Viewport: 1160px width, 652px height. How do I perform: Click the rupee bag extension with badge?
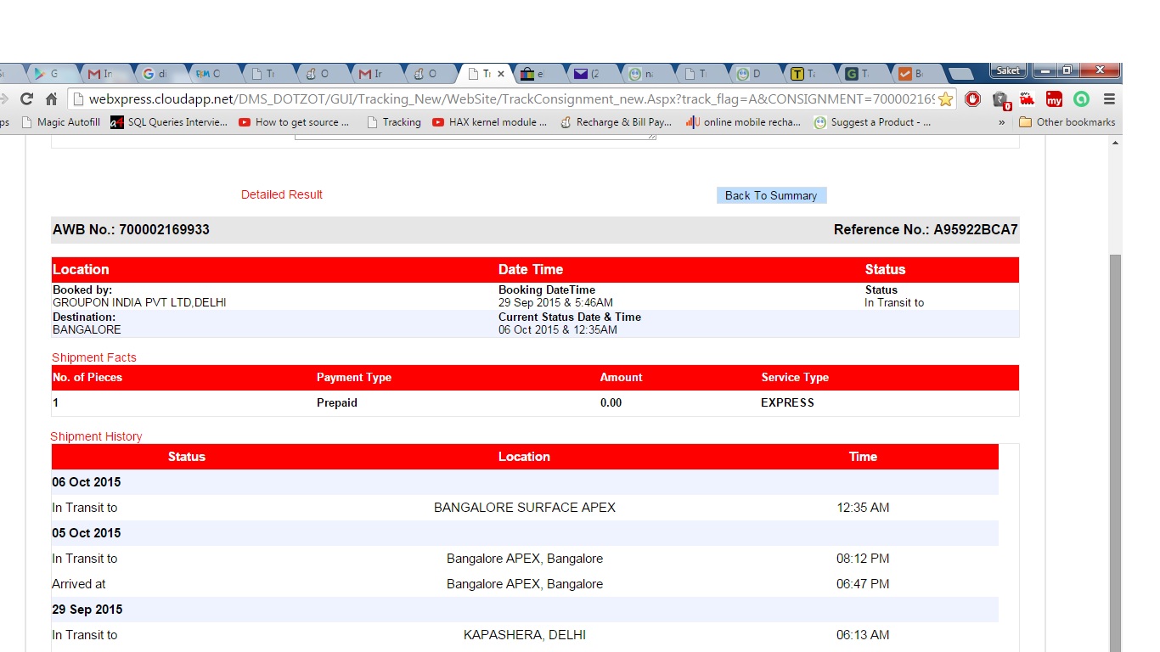click(1000, 100)
